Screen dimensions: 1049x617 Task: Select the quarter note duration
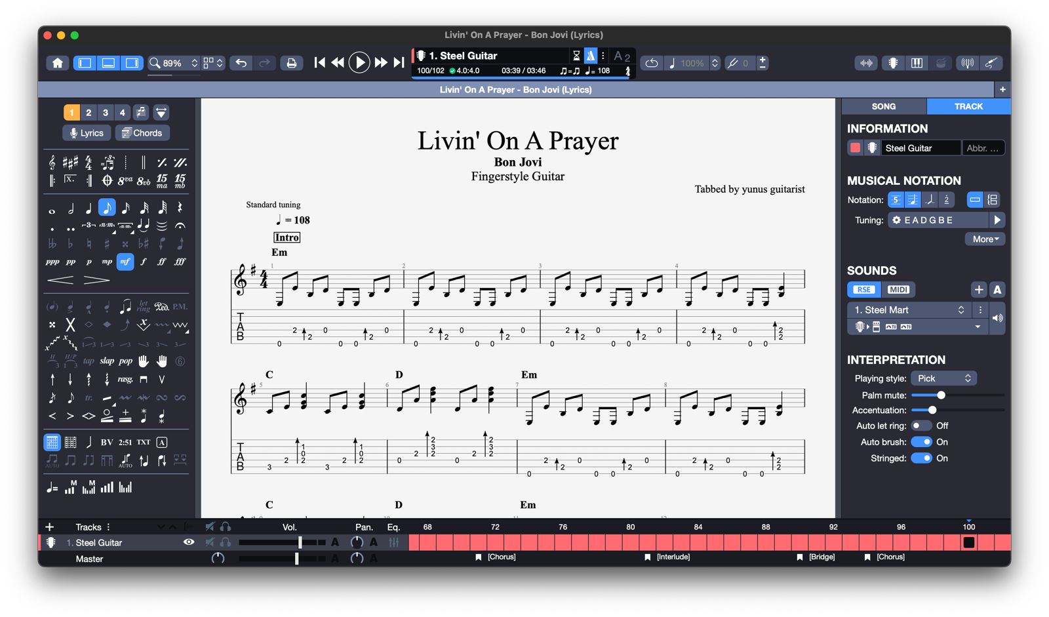89,208
